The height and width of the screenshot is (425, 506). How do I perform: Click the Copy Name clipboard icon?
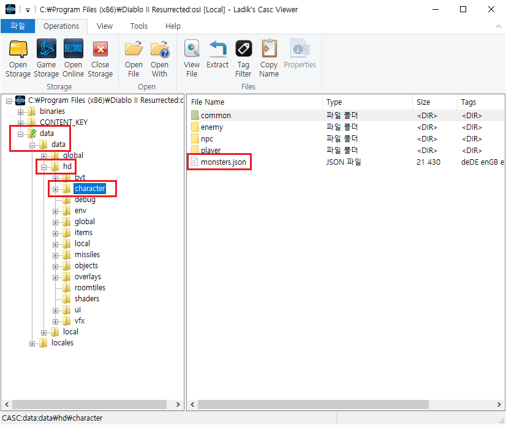pos(269,48)
